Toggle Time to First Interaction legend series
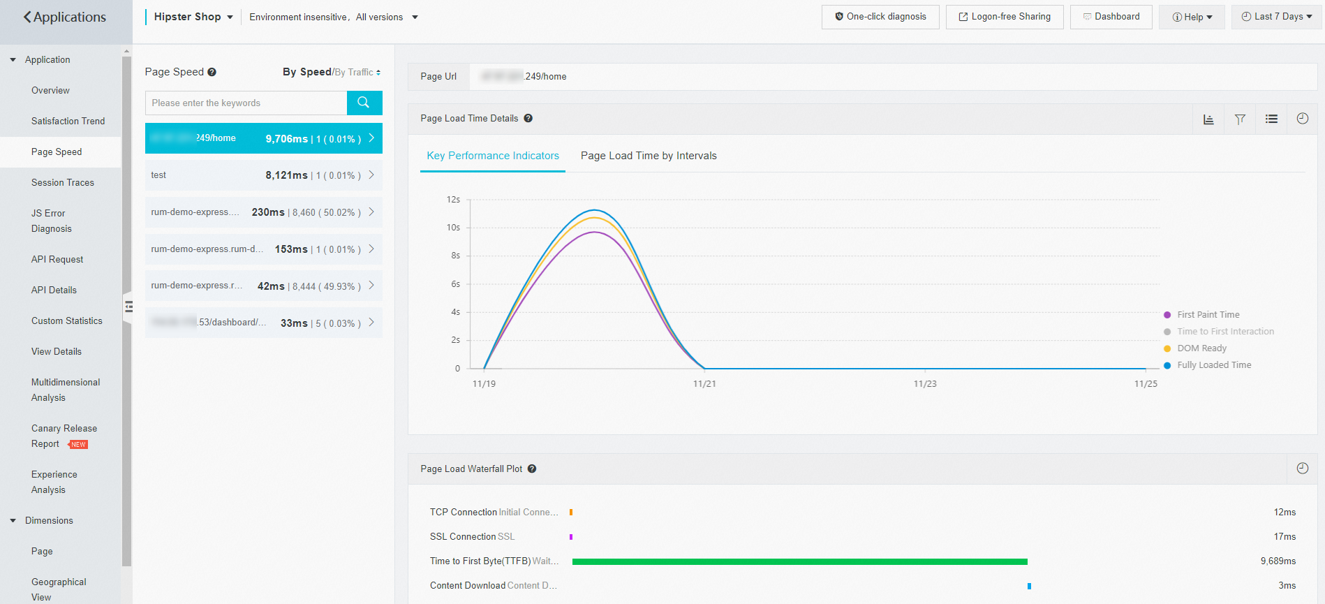 (1224, 332)
